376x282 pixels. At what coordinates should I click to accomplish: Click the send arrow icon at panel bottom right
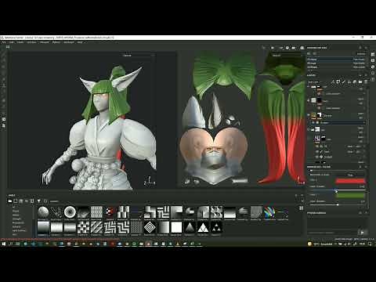click(362, 232)
